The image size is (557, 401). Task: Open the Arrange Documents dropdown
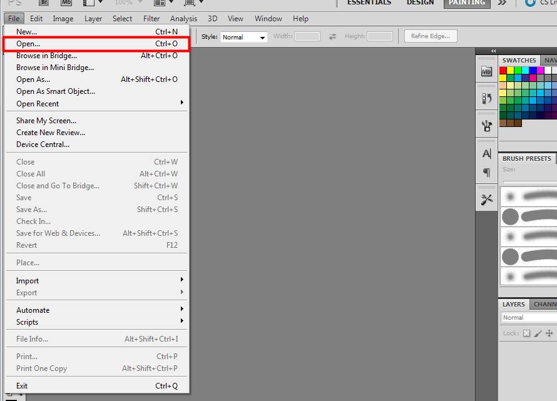pos(163,3)
